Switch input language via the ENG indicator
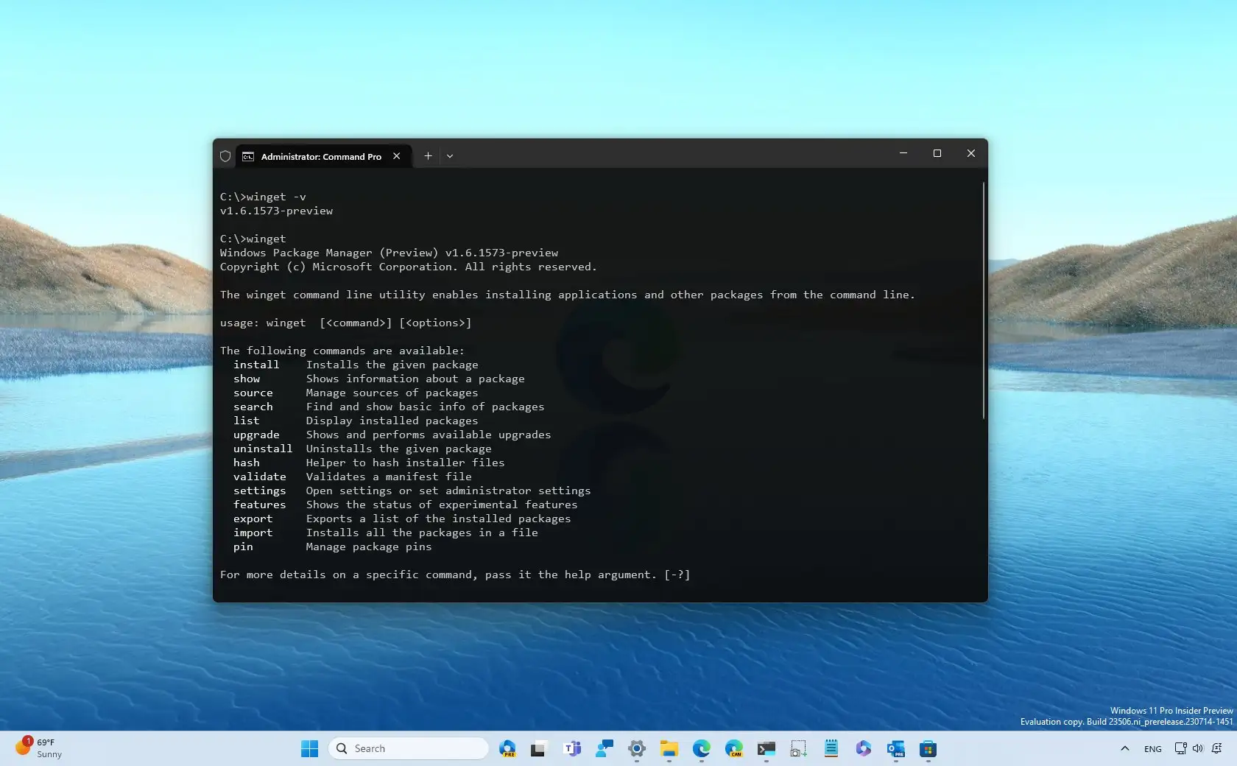This screenshot has width=1237, height=766. (x=1152, y=748)
